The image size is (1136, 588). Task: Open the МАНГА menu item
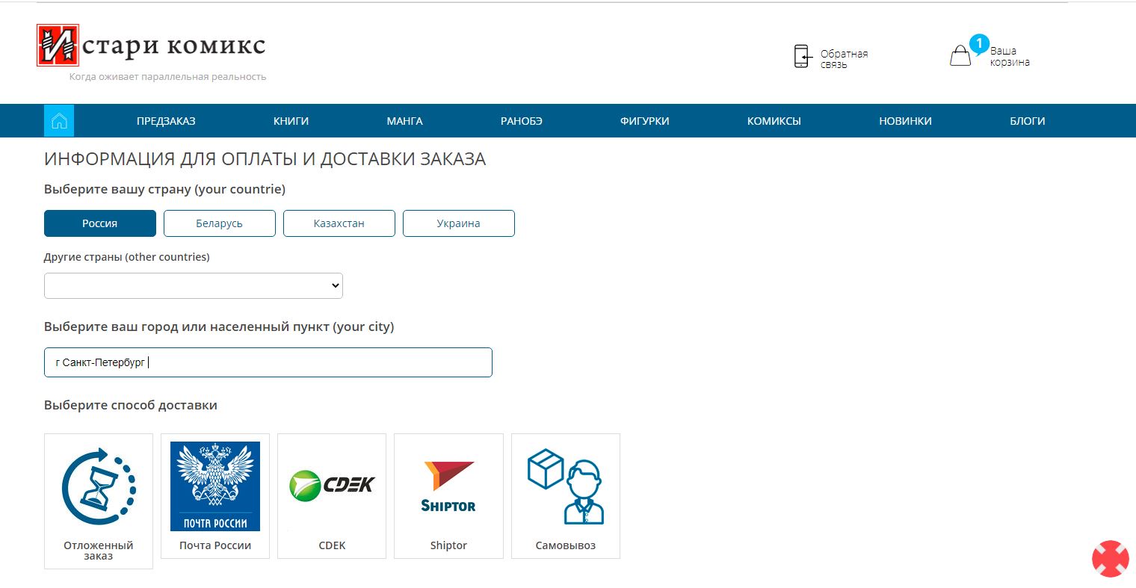click(405, 121)
